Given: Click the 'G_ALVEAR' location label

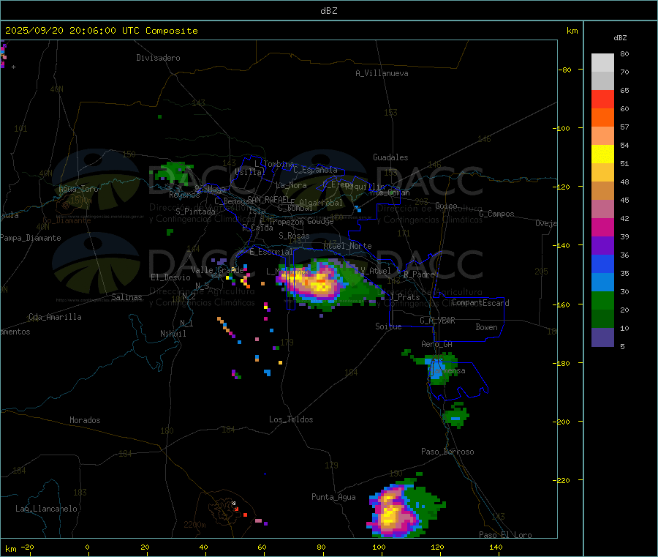Looking at the screenshot, I should 437,321.
